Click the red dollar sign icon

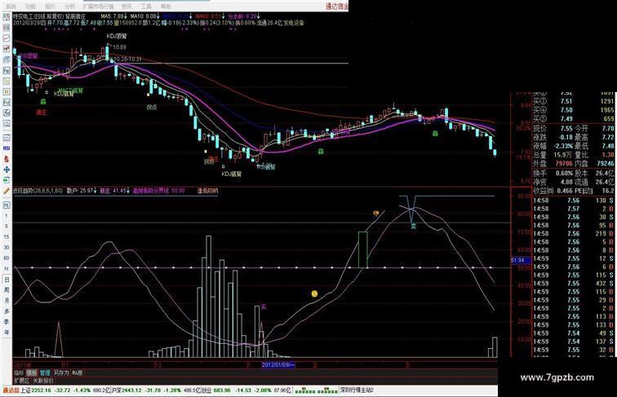click(7, 159)
